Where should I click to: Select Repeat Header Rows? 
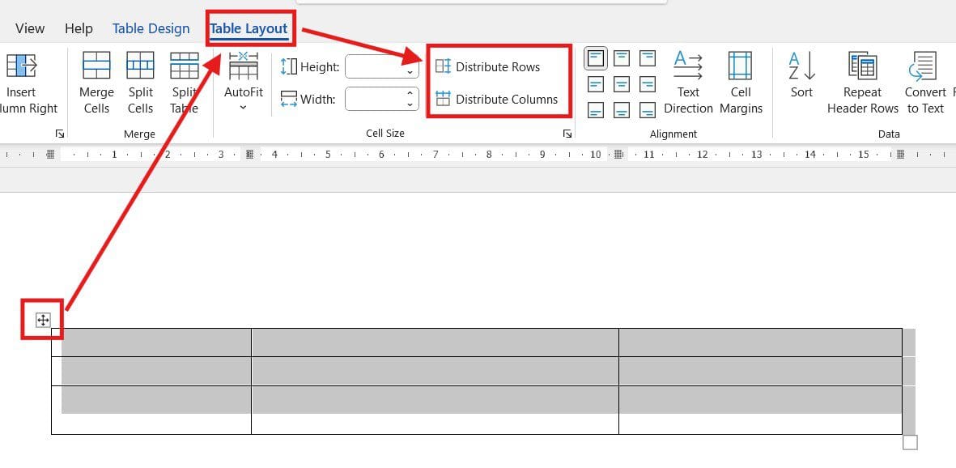click(861, 81)
